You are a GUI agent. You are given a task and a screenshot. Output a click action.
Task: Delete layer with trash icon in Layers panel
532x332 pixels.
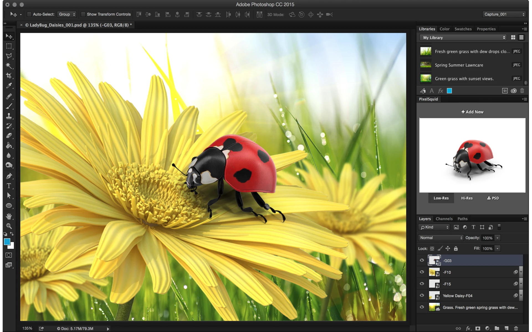pyautogui.click(x=516, y=328)
